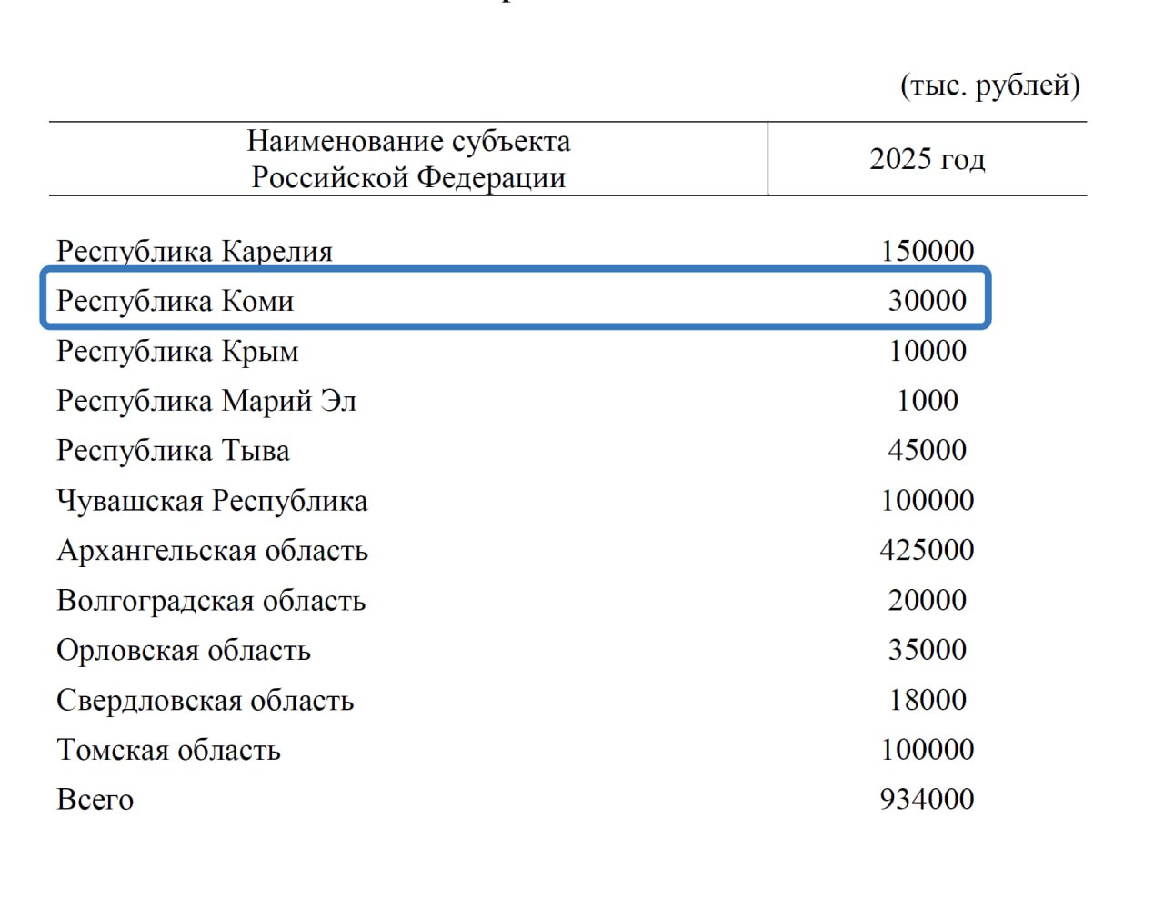Select the total amount 934000
The height and width of the screenshot is (908, 1164).
[x=927, y=800]
